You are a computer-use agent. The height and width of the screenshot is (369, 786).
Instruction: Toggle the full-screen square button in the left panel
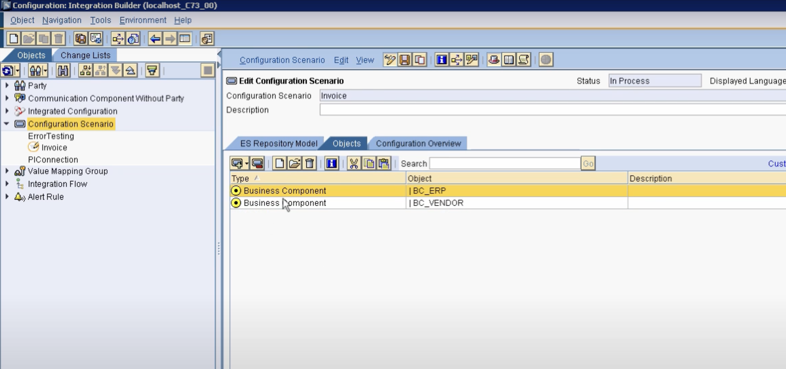(x=208, y=71)
